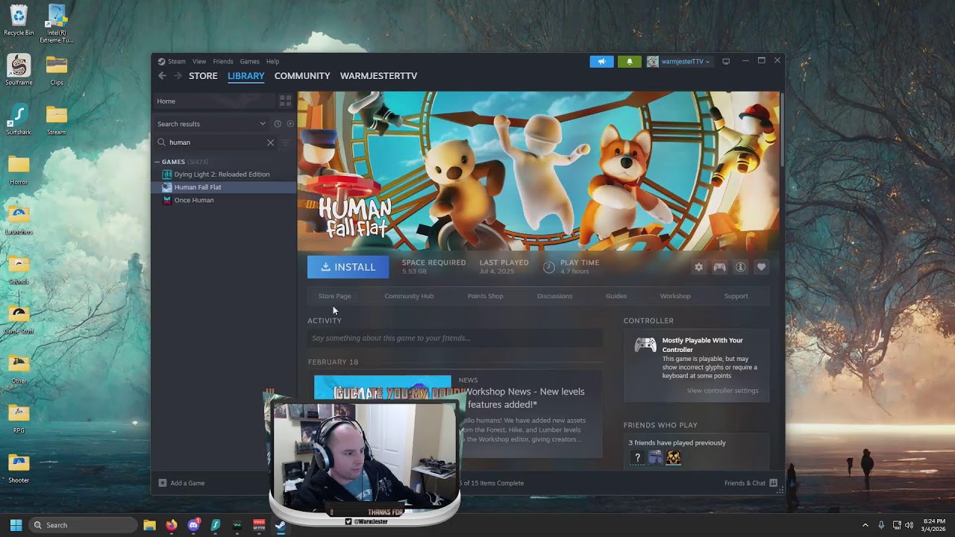955x537 pixels.
Task: Go back with the left arrow
Action: pos(162,75)
